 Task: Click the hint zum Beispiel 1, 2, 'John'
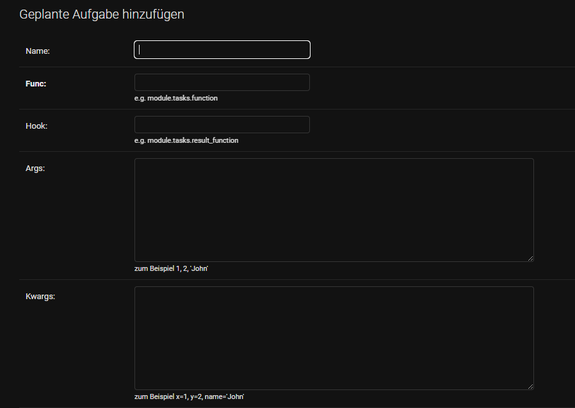(x=170, y=268)
